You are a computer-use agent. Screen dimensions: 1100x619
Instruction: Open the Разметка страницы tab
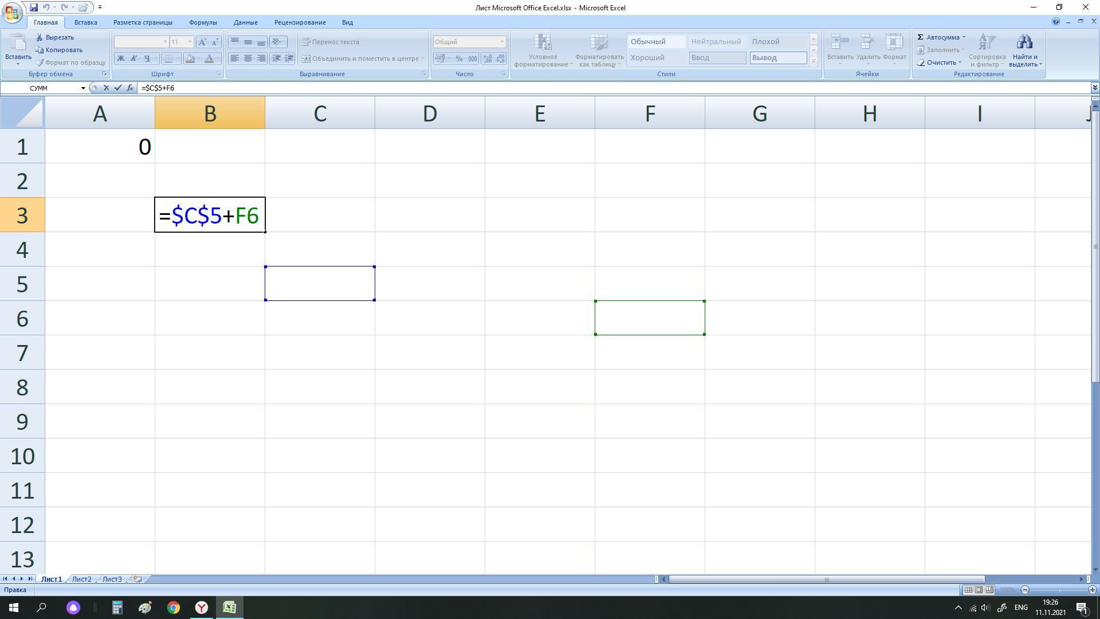pyautogui.click(x=143, y=22)
